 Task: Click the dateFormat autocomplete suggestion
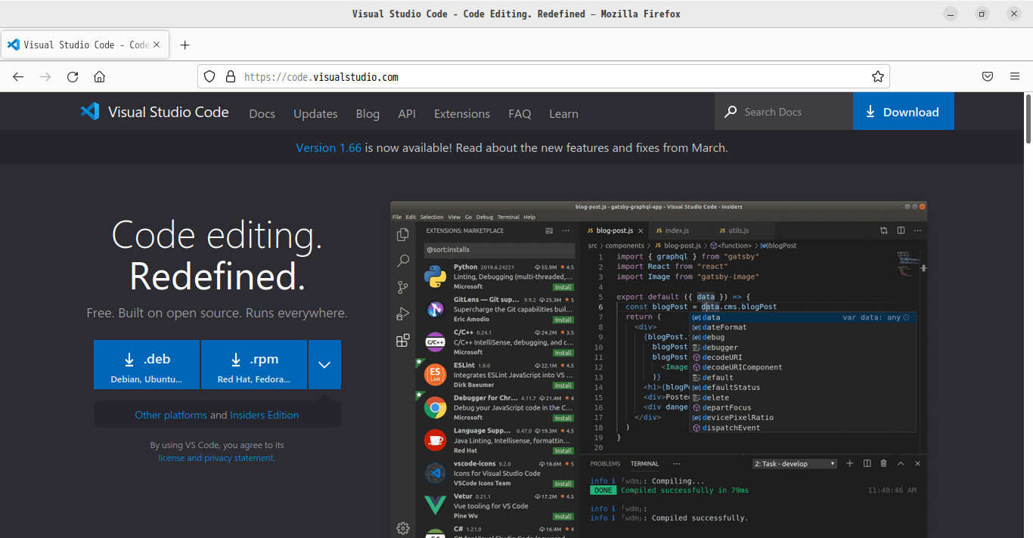(x=724, y=327)
